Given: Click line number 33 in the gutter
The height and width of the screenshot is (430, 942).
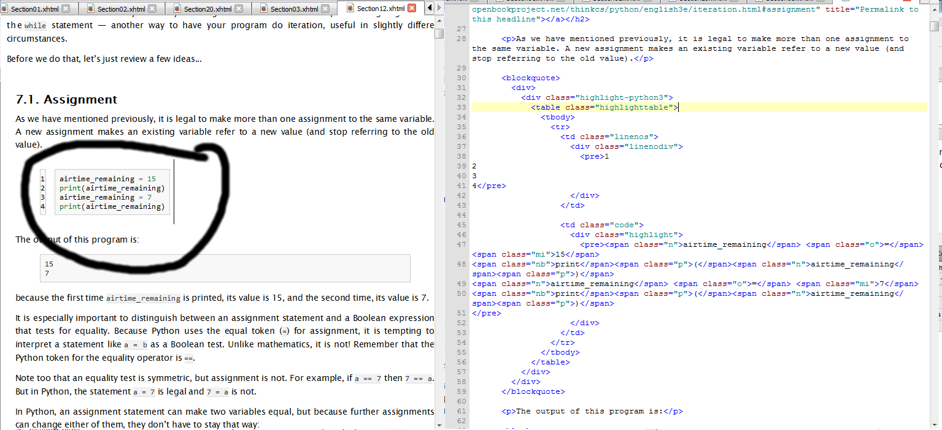Looking at the screenshot, I should (461, 107).
